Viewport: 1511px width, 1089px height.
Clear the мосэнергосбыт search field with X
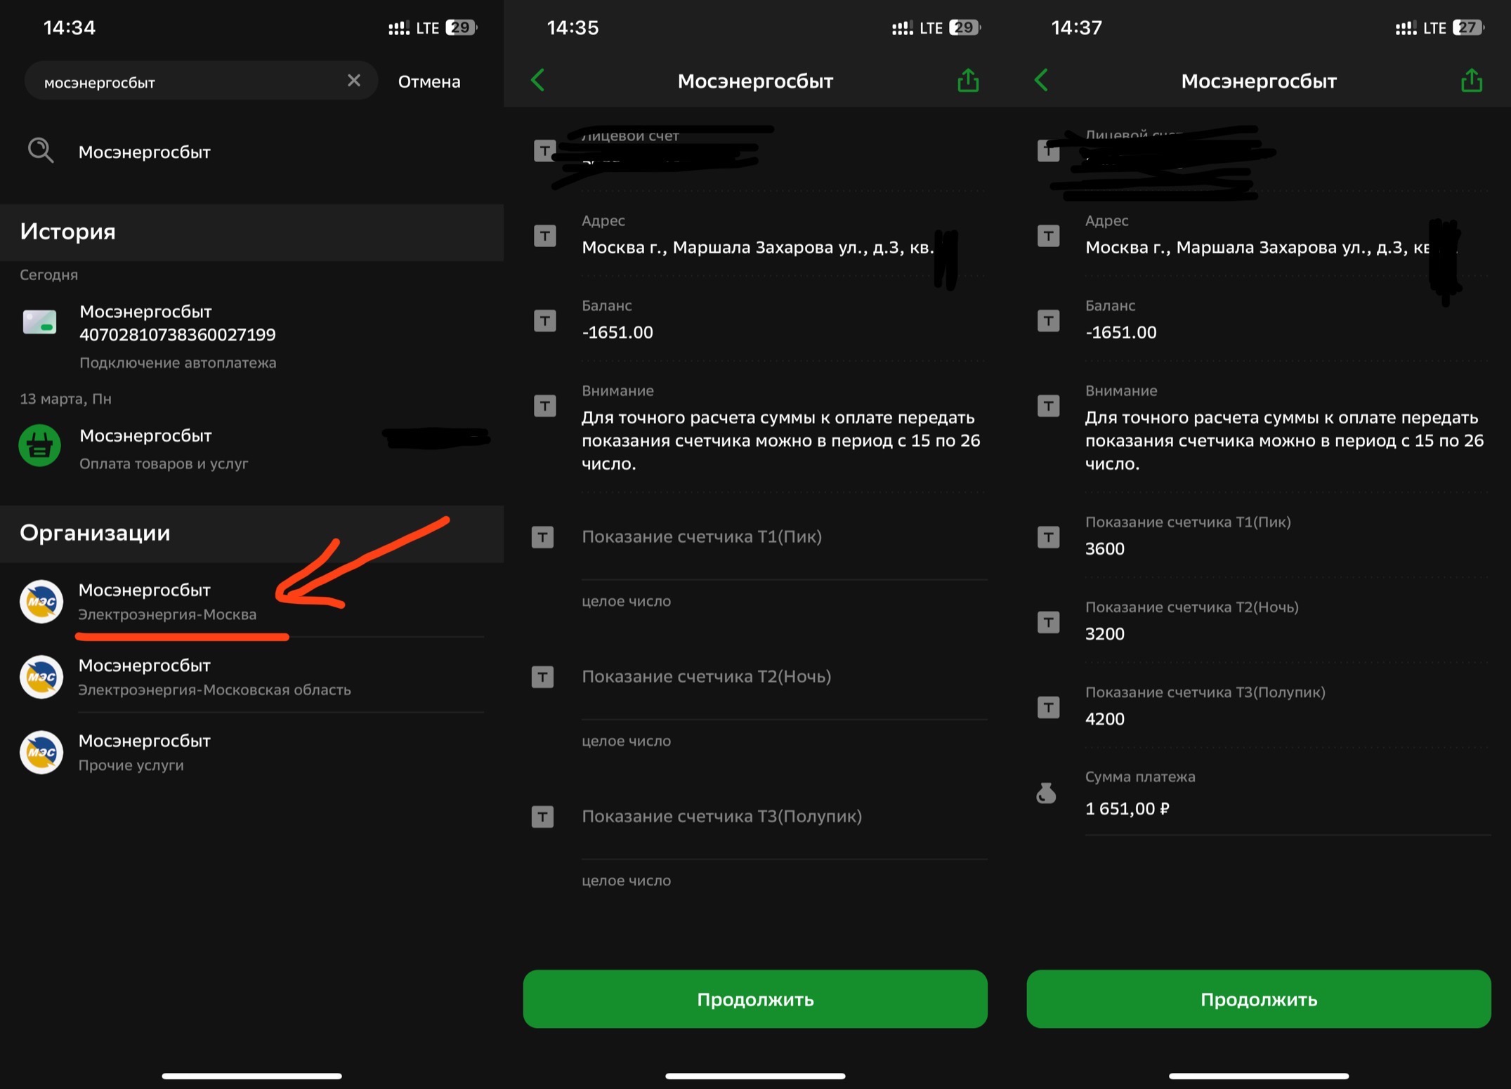click(353, 81)
